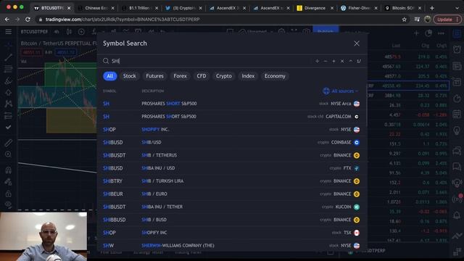Open watchlist more options ellipsis
Viewport: 464px width, 261px height.
point(441,33)
